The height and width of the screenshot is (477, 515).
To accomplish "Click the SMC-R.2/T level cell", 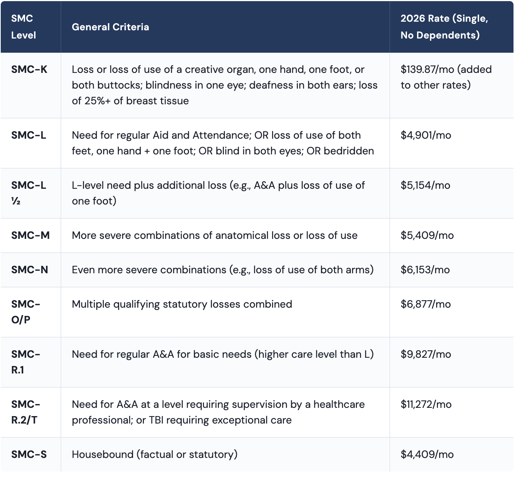I will point(25,412).
